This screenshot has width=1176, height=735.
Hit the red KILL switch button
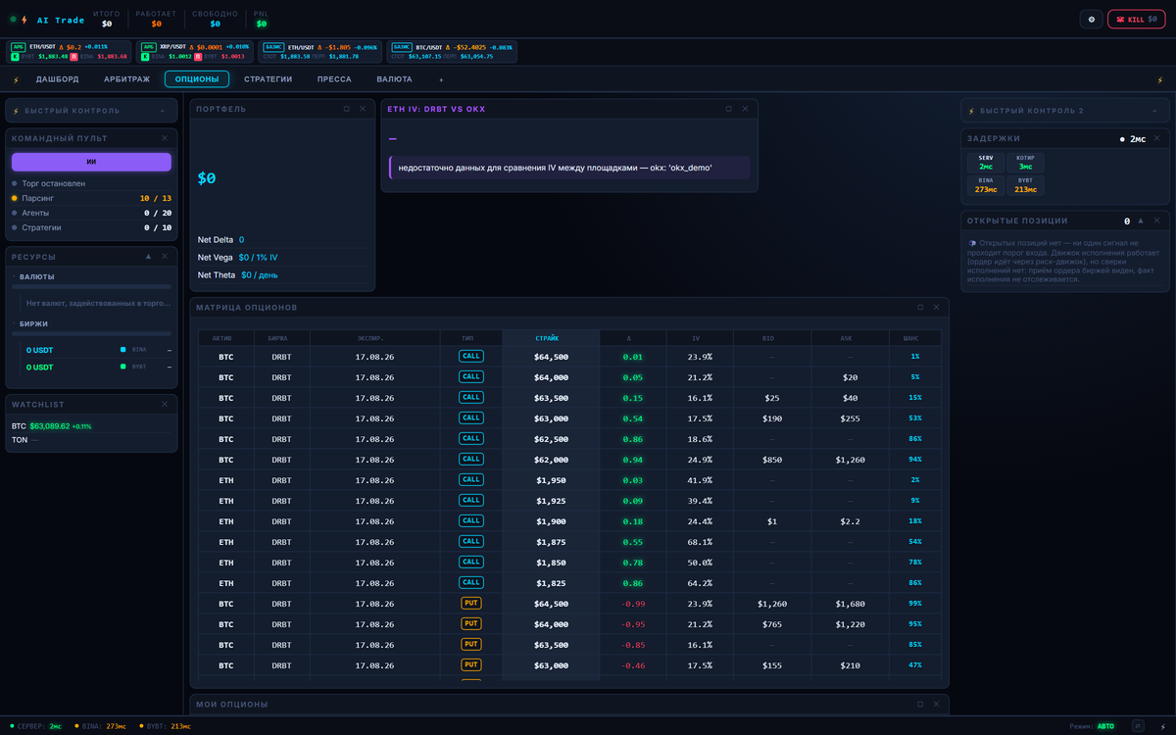click(x=1136, y=19)
